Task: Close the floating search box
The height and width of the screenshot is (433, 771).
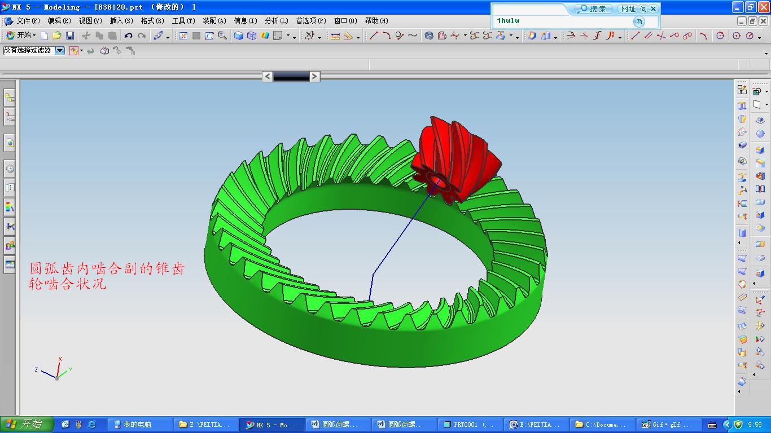Action: [x=653, y=8]
